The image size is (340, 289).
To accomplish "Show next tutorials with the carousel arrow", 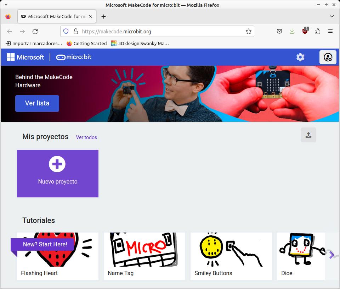I will coord(331,255).
